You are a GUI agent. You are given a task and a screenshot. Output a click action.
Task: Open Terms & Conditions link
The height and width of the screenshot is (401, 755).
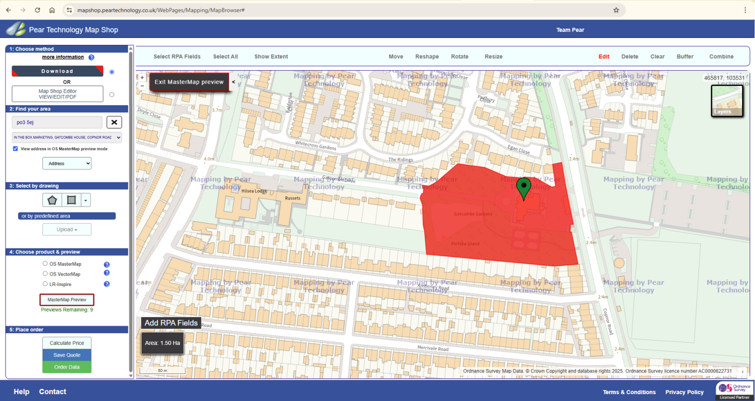click(x=629, y=392)
